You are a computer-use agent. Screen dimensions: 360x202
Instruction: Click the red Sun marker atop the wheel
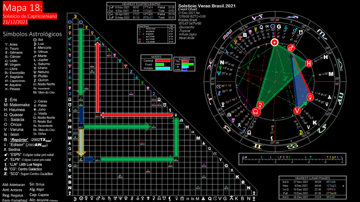coord(274,42)
